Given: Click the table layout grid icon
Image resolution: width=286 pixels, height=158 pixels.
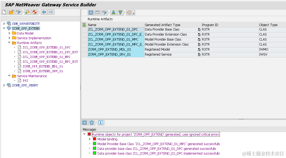Looking at the screenshot, I should (x=129, y=13).
